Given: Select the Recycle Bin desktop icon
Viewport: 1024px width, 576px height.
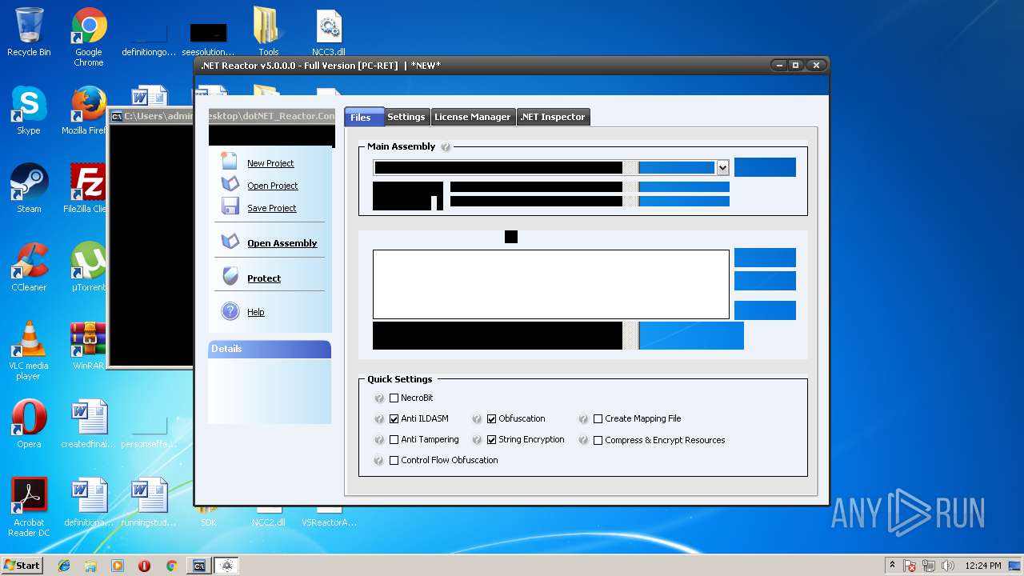Looking at the screenshot, I should (29, 33).
